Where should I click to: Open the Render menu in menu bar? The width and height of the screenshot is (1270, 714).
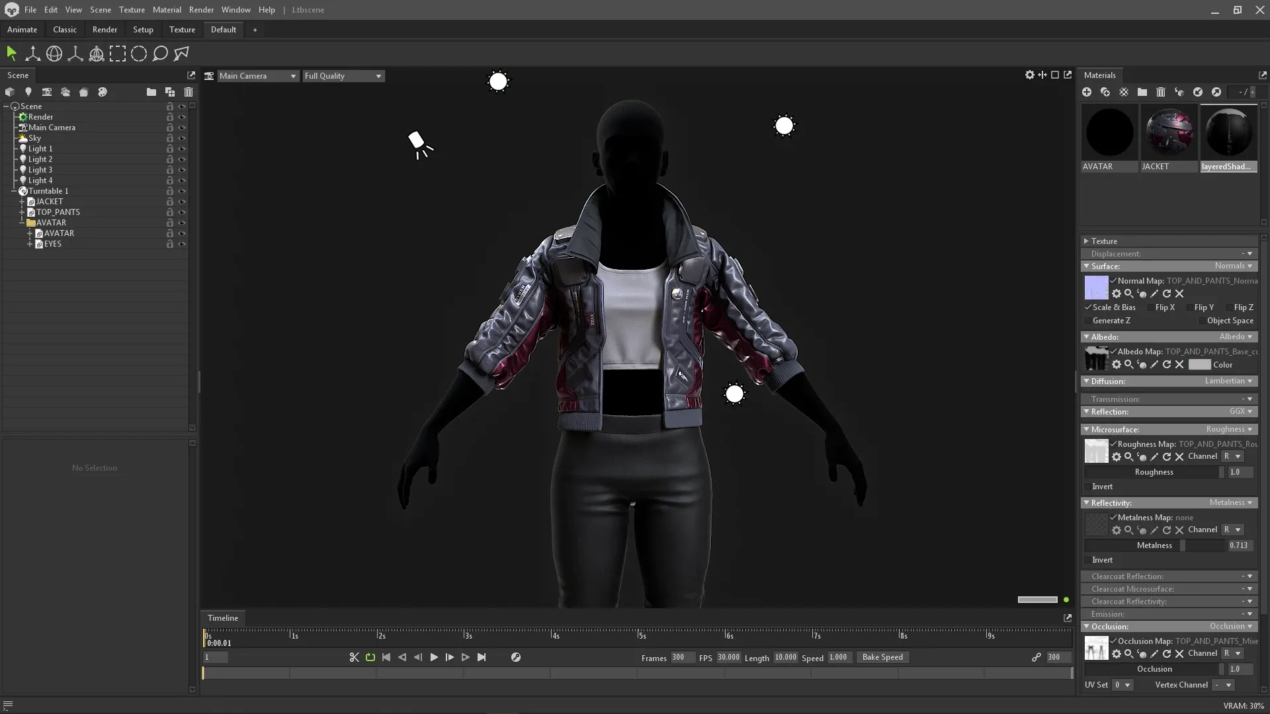pos(200,10)
